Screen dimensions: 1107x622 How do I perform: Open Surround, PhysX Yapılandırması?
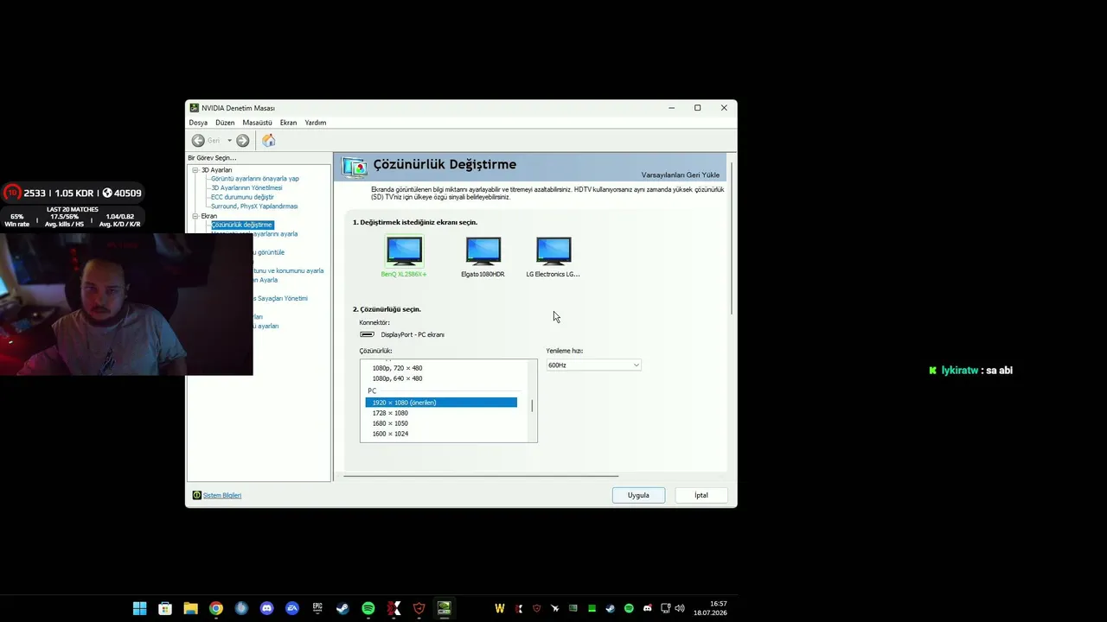254,206
